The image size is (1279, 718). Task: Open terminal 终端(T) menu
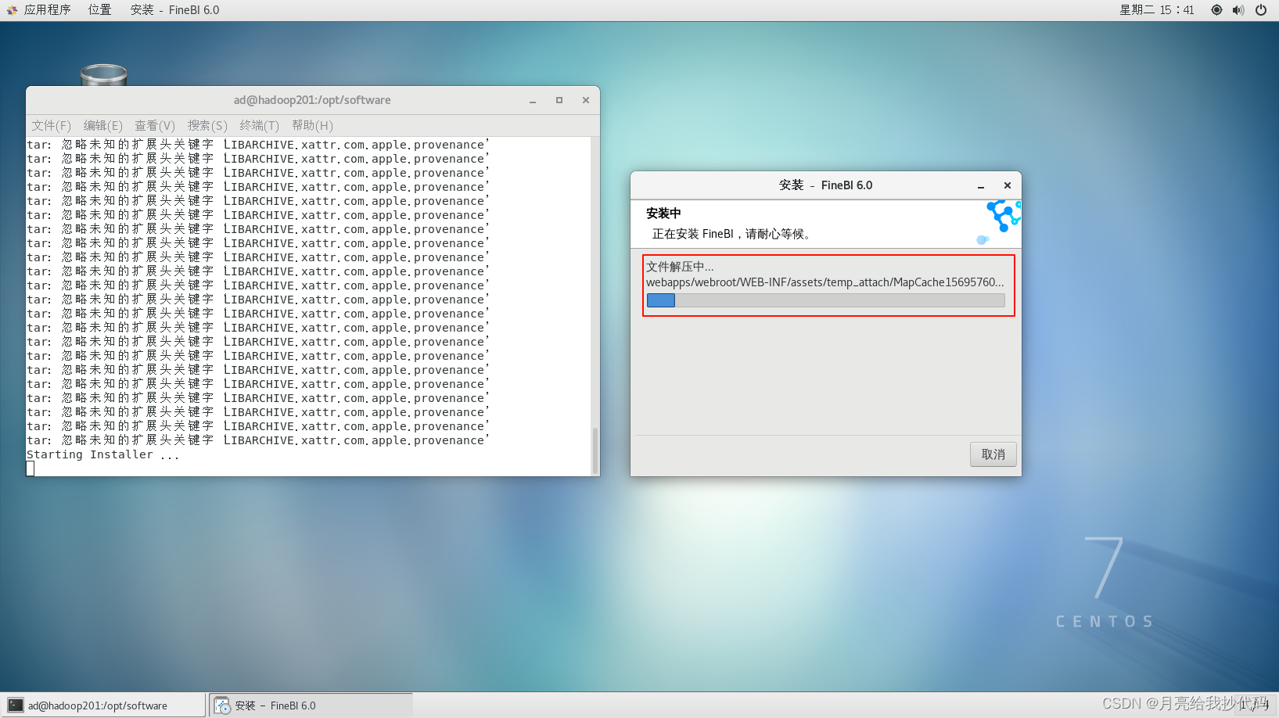pyautogui.click(x=260, y=125)
